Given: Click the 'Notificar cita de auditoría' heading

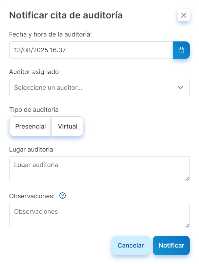Looking at the screenshot, I should (66, 15).
